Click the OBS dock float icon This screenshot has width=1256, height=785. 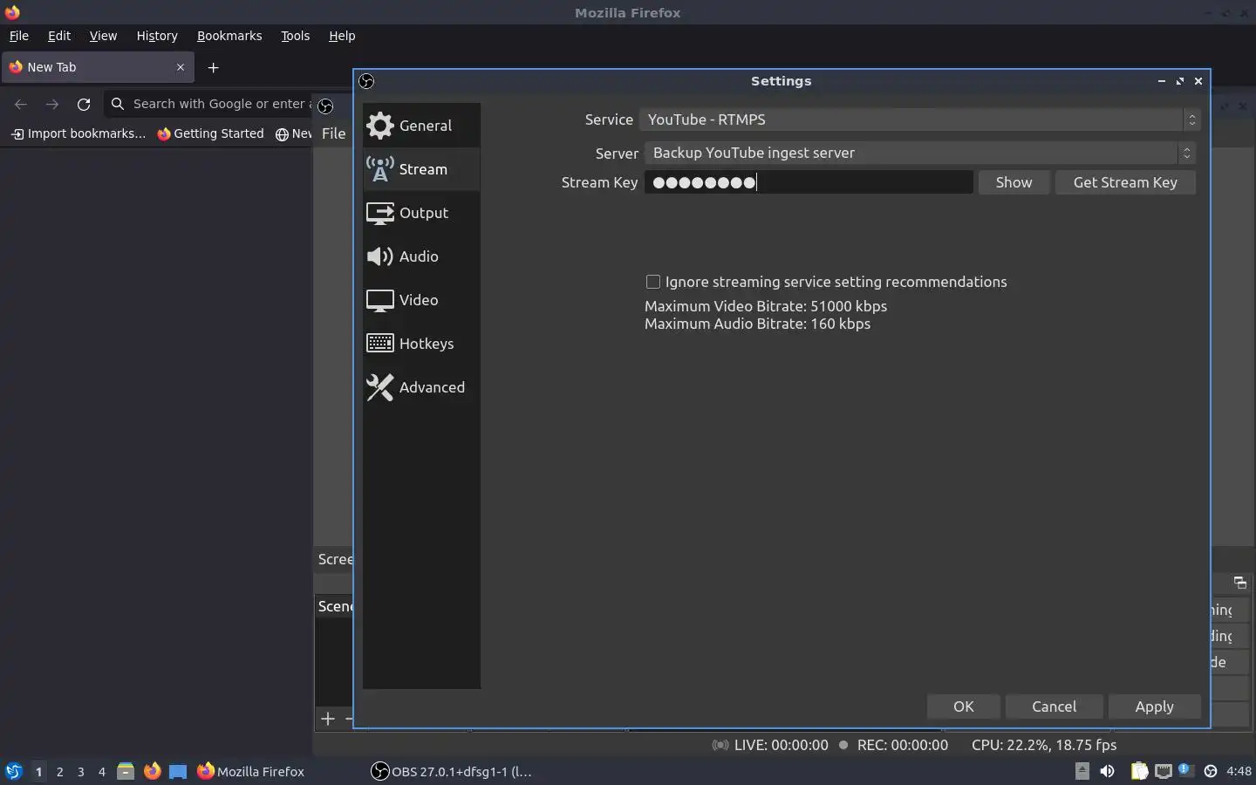tap(1239, 583)
